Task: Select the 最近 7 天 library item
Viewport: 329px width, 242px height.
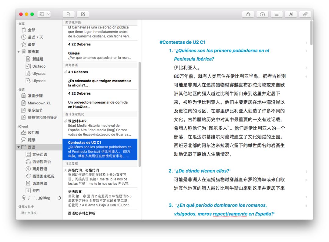Action: click(x=35, y=37)
